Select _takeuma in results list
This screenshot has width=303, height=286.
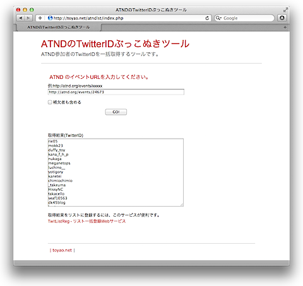coord(57,185)
